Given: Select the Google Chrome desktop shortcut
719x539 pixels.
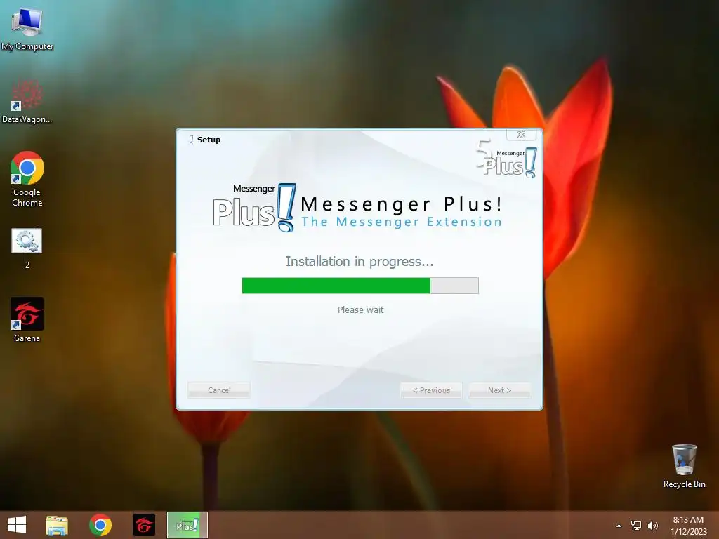Looking at the screenshot, I should point(27,179).
